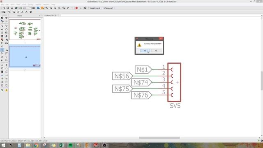Click the N$76 net label
This screenshot has height=148, width=263.
pyautogui.click(x=142, y=95)
